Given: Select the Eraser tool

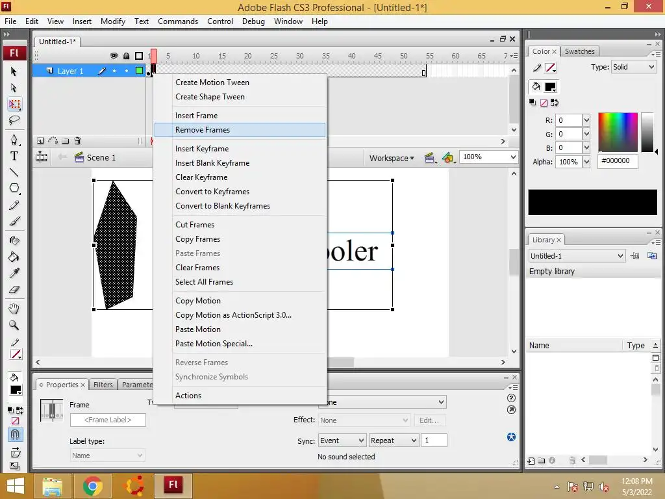Looking at the screenshot, I should pyautogui.click(x=14, y=289).
